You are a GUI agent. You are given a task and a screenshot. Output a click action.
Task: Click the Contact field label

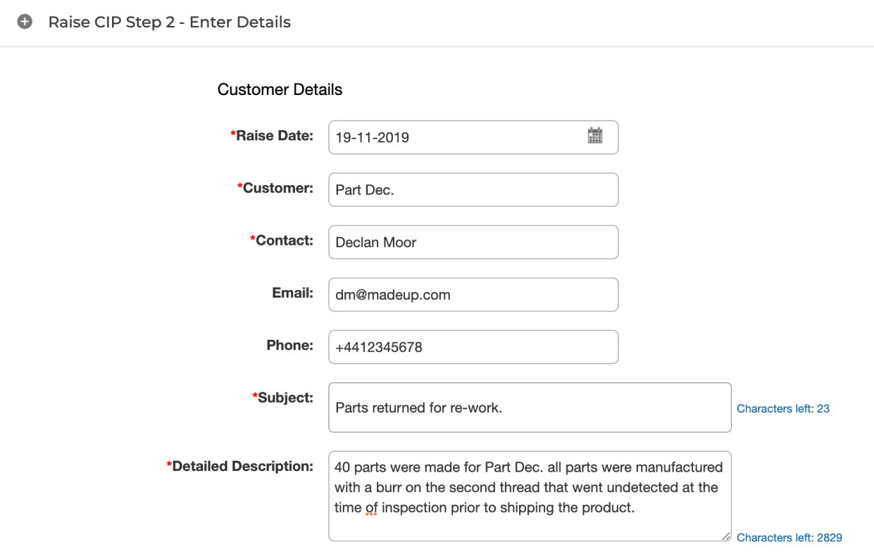pyautogui.click(x=282, y=240)
